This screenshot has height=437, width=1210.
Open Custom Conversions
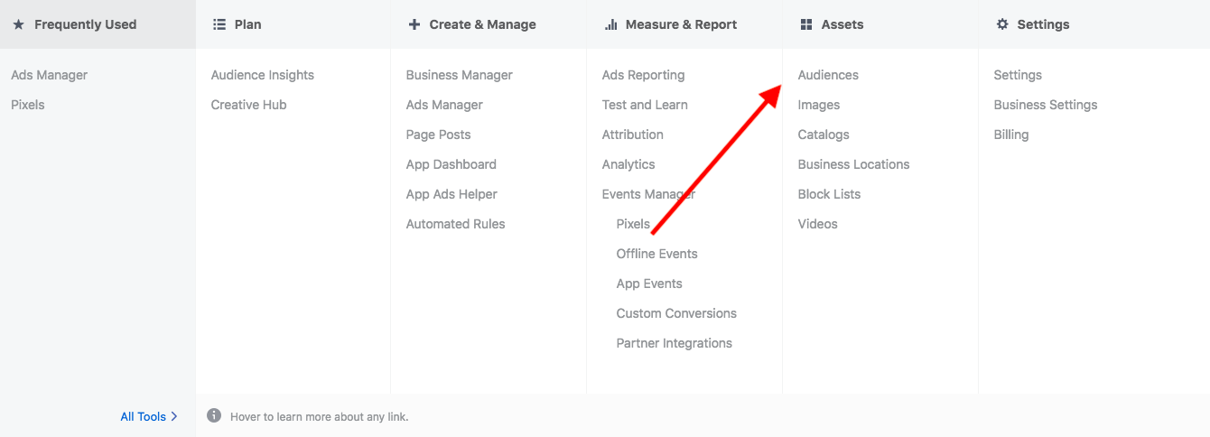(676, 313)
